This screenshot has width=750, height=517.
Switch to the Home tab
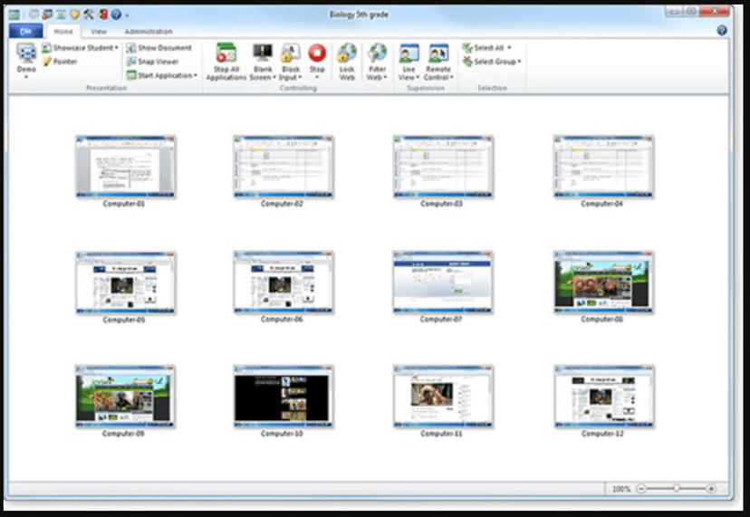63,31
